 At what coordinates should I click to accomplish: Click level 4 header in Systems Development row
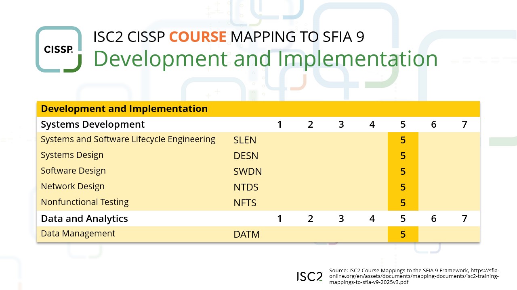tap(372, 124)
